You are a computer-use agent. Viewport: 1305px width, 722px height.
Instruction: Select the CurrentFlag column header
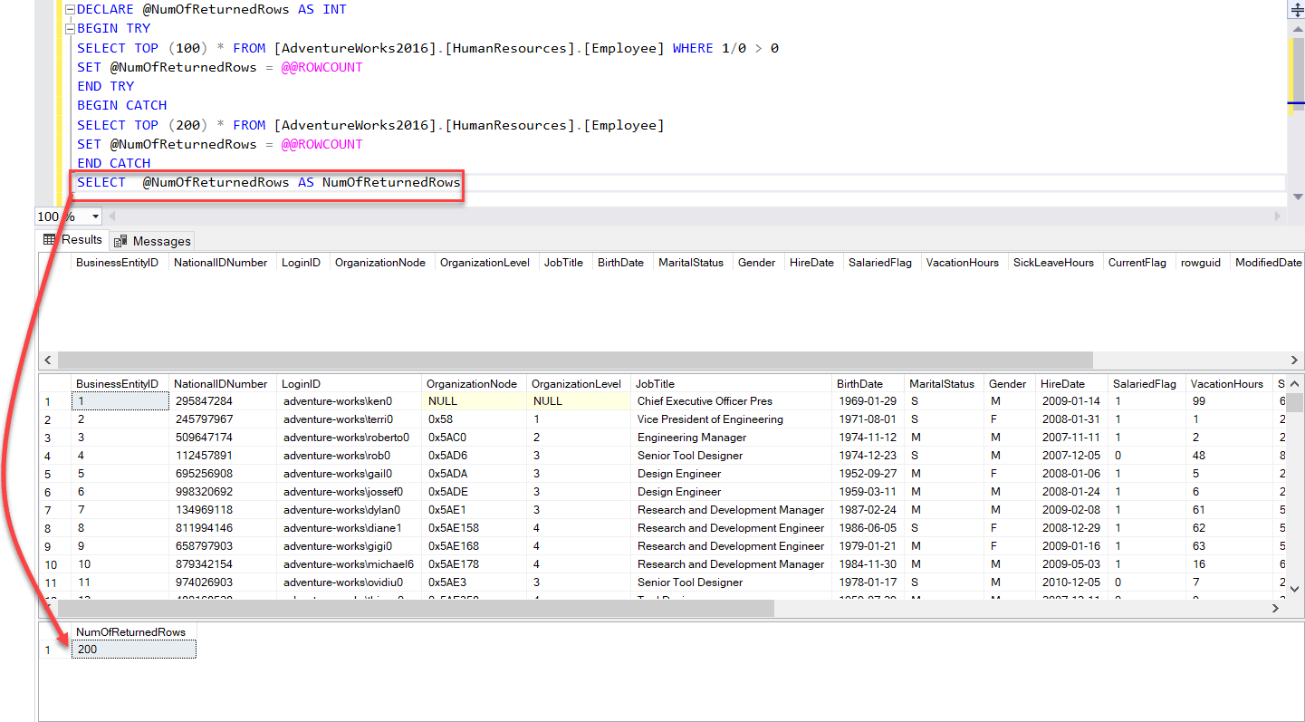click(1137, 263)
